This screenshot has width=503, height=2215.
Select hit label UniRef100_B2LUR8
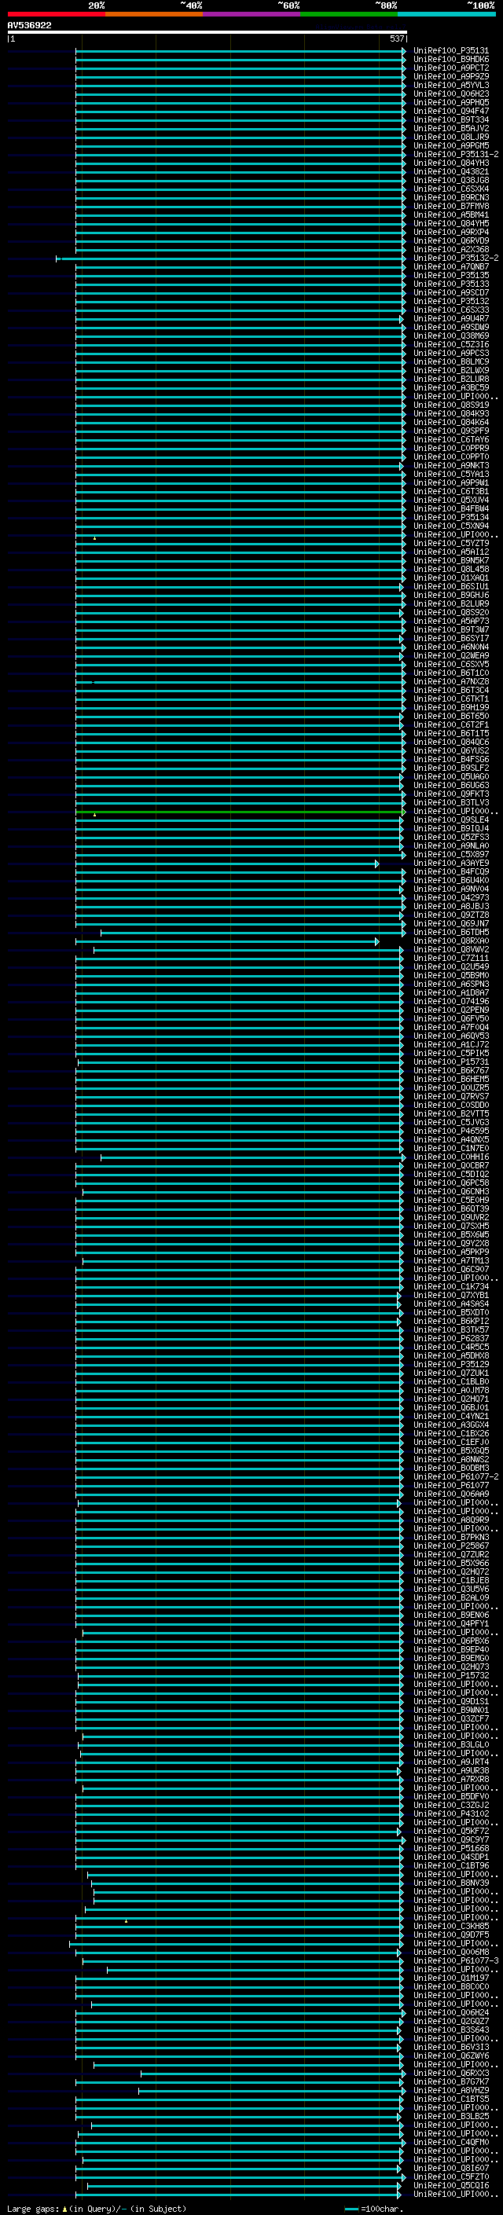451,380
